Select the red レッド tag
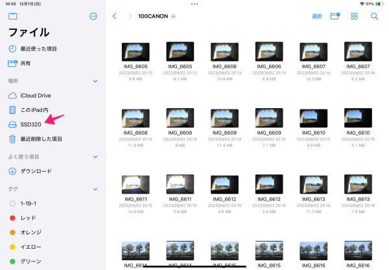Viewport: 389px width, 270px height. [x=29, y=218]
